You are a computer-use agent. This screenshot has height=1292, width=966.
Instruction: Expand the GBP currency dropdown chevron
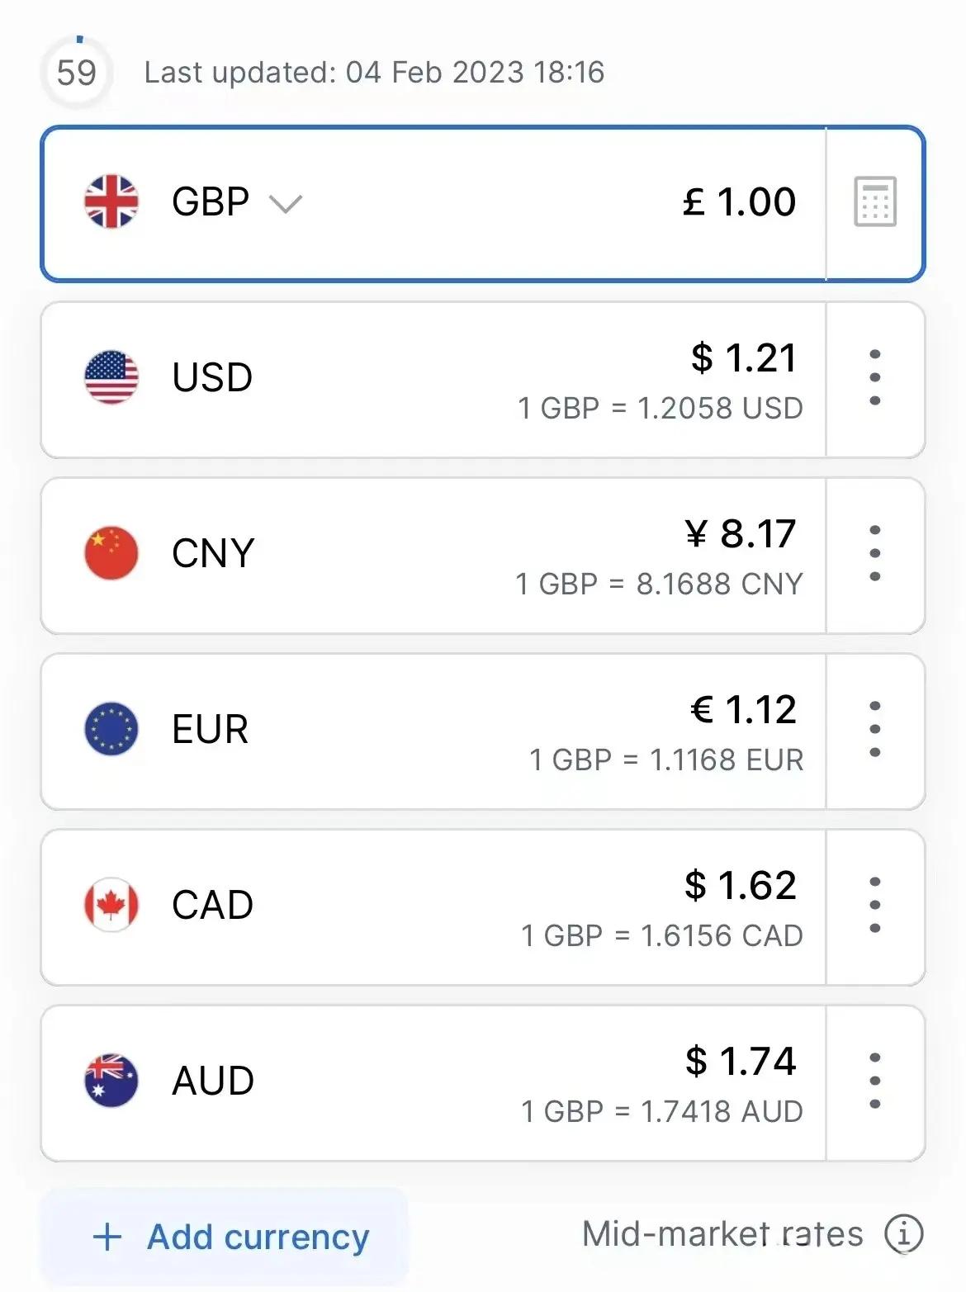pos(286,203)
